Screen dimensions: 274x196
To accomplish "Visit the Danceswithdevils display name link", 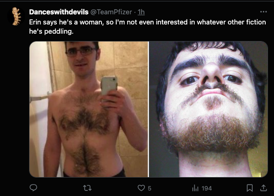I will [x=59, y=12].
